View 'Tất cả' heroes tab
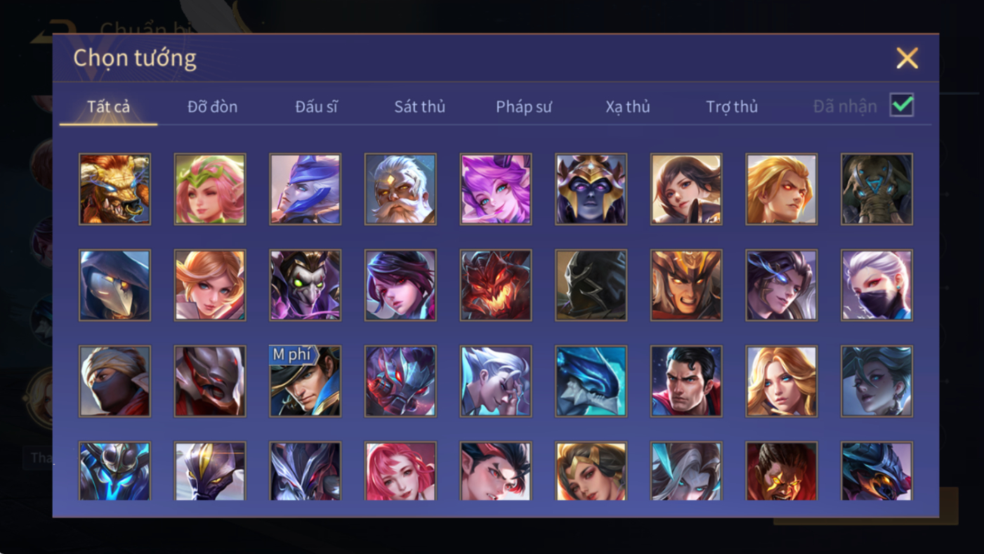The height and width of the screenshot is (554, 984). 108,107
